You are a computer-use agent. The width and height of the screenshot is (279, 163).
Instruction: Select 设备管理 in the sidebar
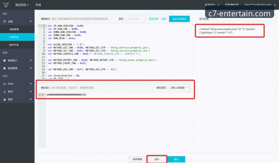(14, 29)
